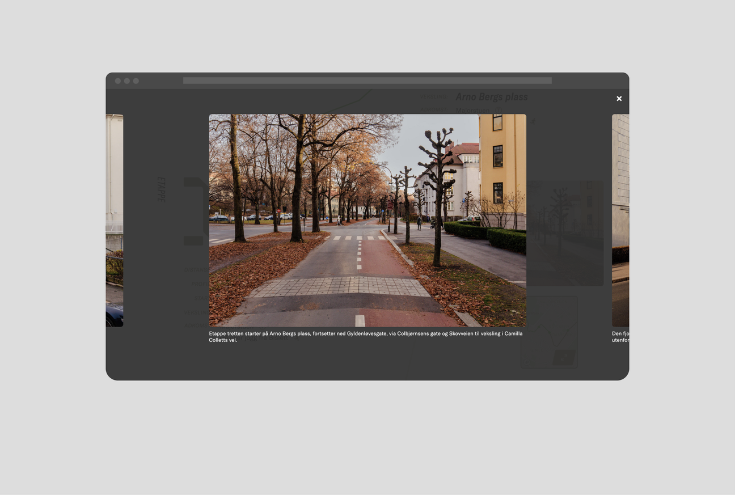Click the first window control dot
Viewport: 735px width, 495px height.
coord(118,81)
